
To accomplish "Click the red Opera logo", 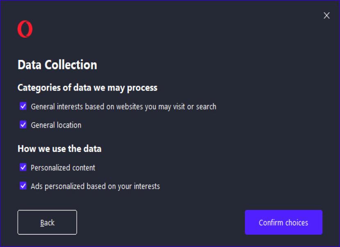I will pos(25,29).
